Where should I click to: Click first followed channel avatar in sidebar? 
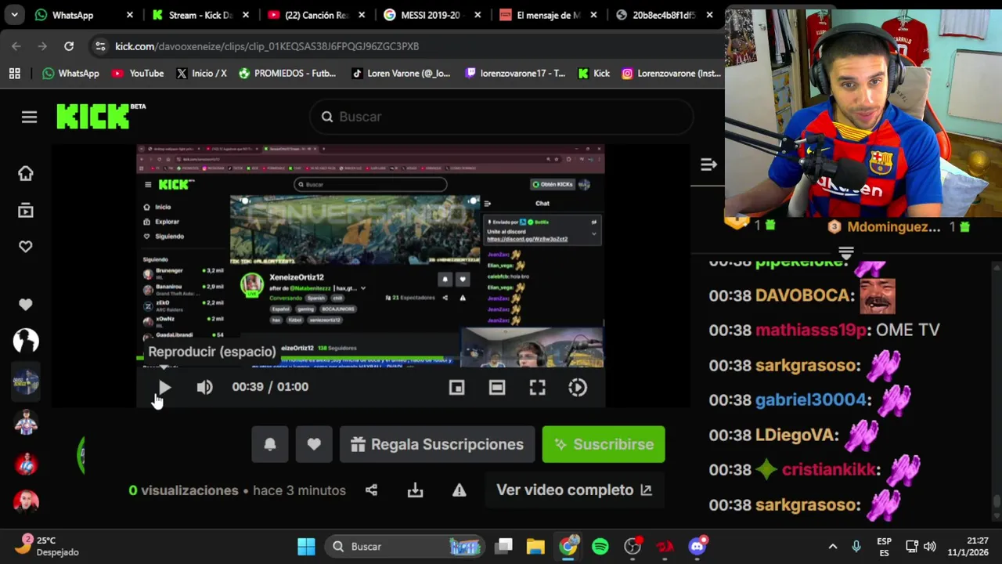[26, 341]
